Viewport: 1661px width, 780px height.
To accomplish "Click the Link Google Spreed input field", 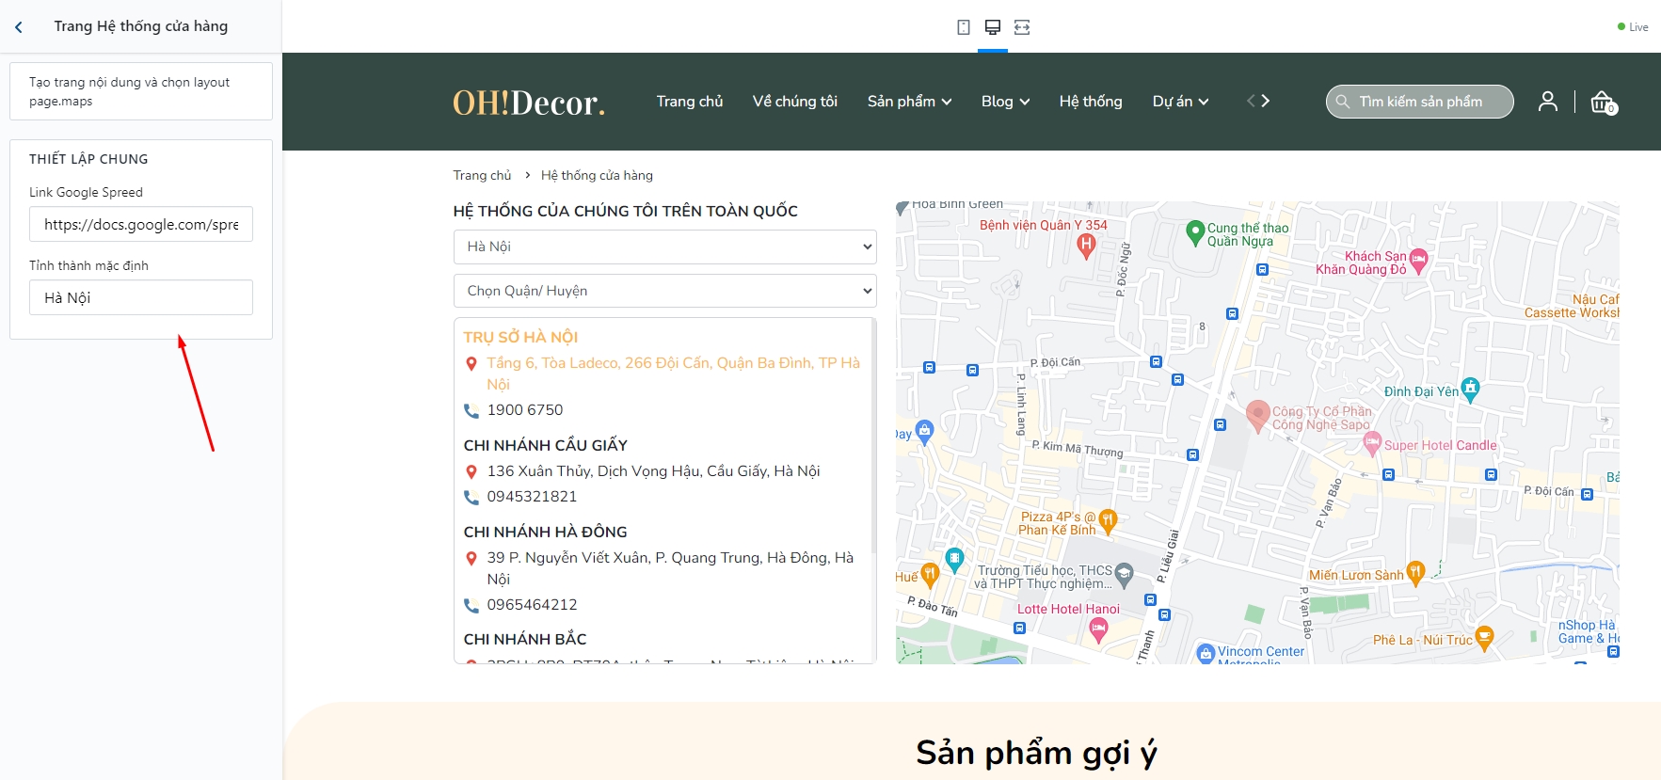I will pyautogui.click(x=141, y=224).
